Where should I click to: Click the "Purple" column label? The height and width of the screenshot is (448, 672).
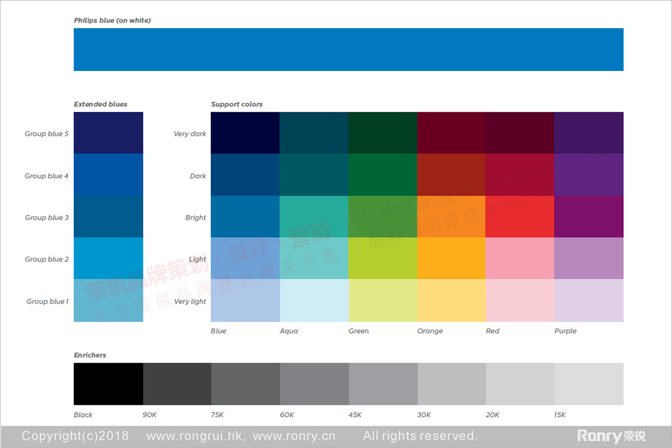[565, 331]
